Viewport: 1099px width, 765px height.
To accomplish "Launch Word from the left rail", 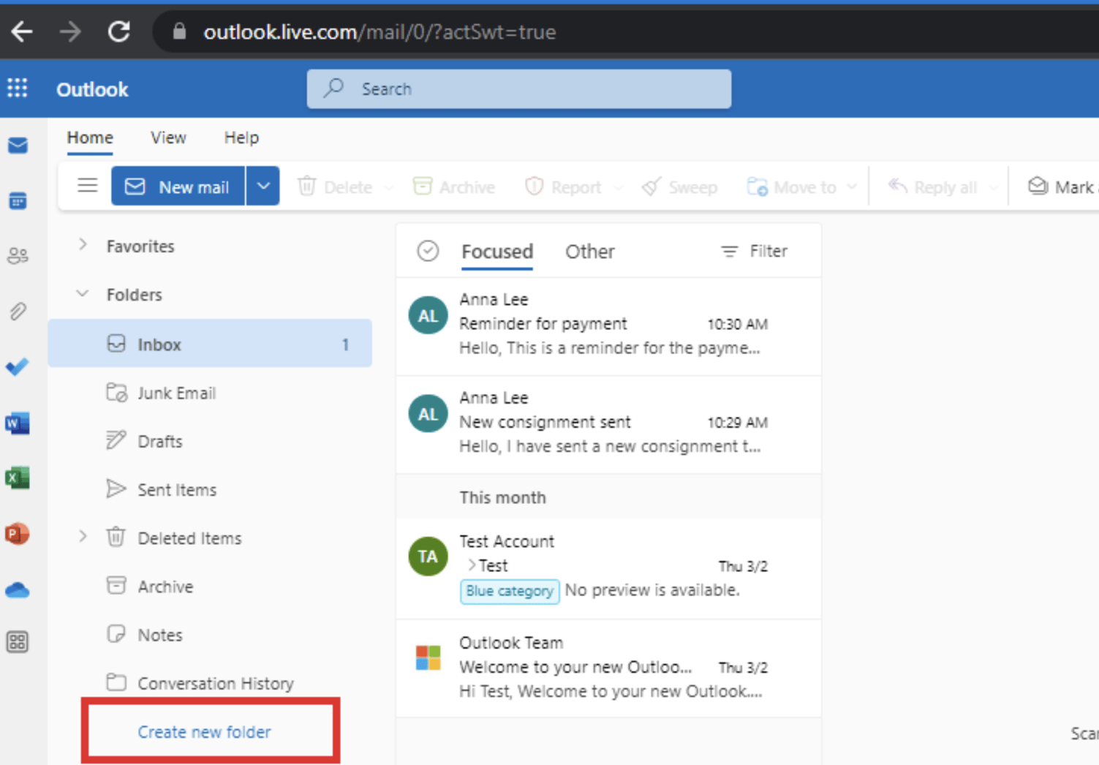I will pos(18,422).
